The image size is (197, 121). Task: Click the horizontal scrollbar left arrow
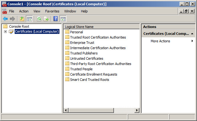tap(66, 110)
